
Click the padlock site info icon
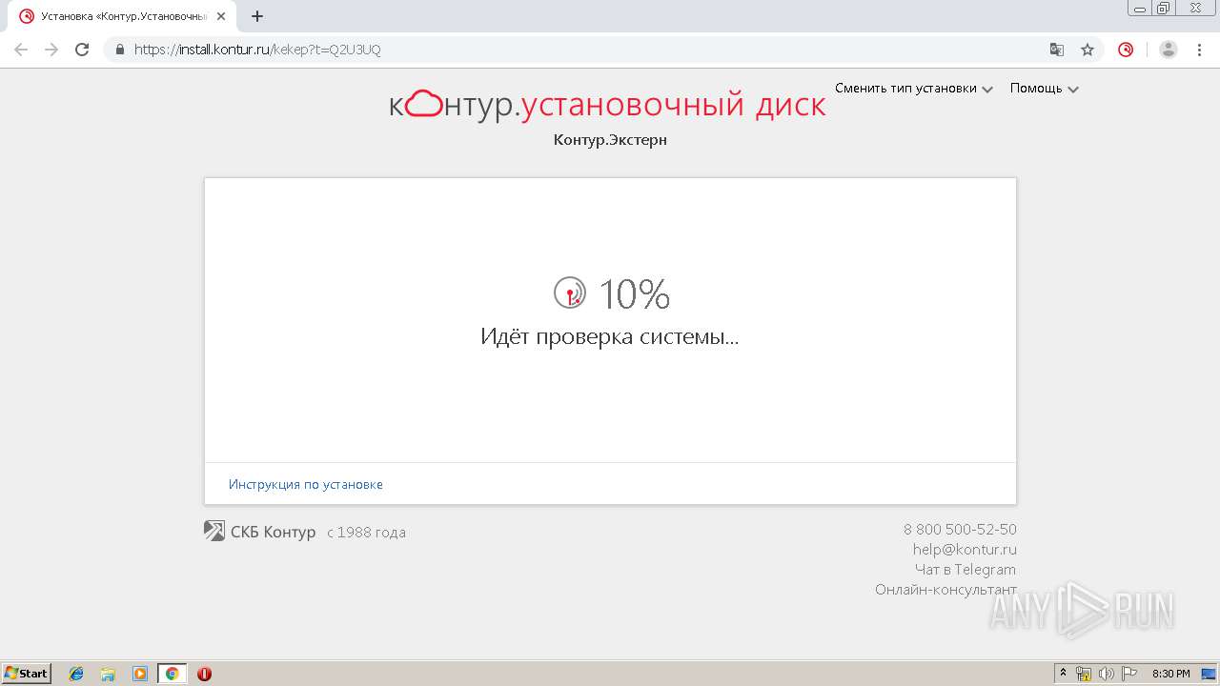point(120,50)
